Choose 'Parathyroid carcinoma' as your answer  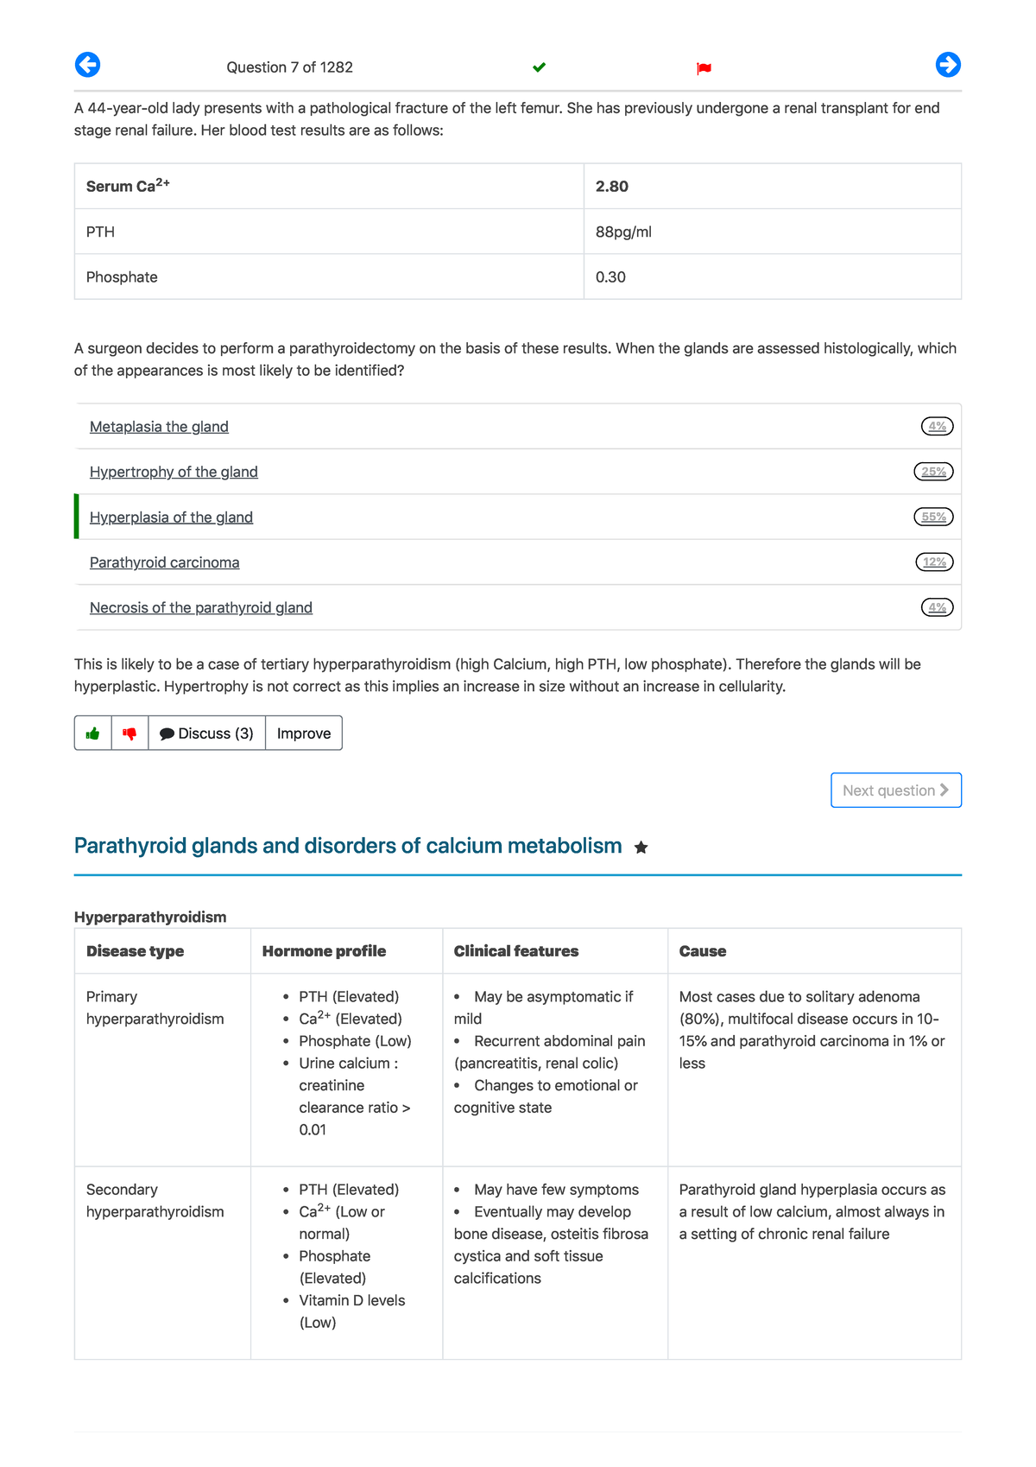[x=164, y=562]
